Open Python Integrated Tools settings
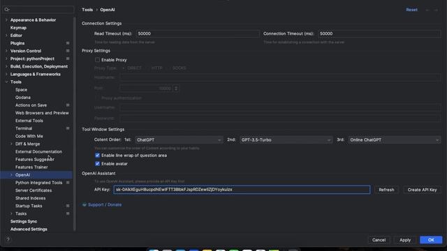Screen dimensions: 447x251 coord(39,183)
